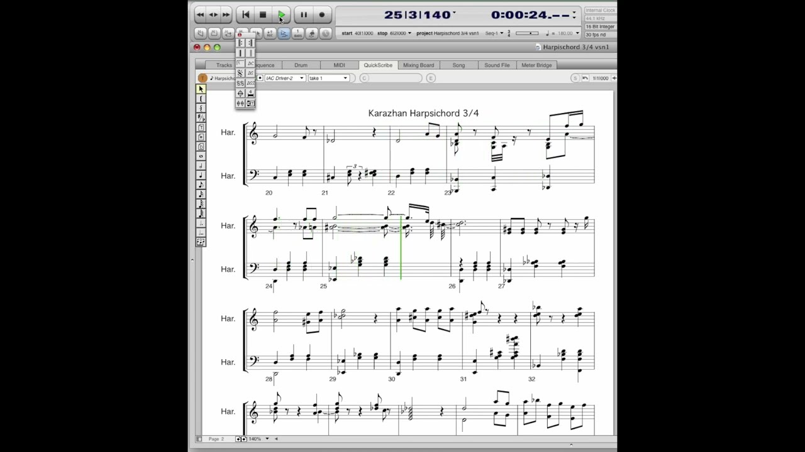Click the score title Karazhan Harpsichord 3/4
The image size is (805, 452).
click(423, 113)
